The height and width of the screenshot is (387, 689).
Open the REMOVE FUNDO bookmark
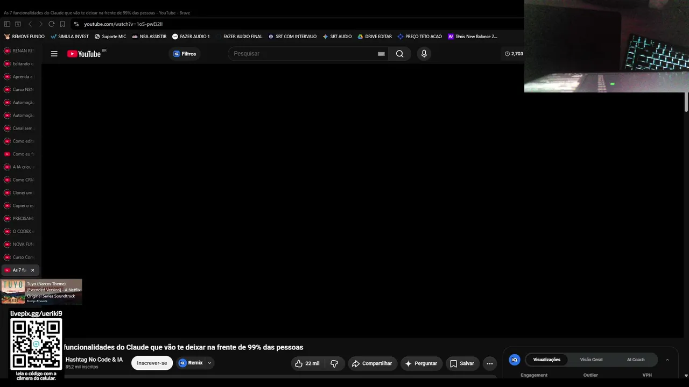[x=24, y=37]
